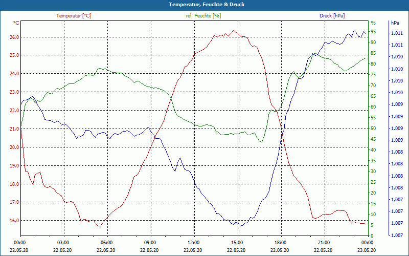Click humidity axis value "10"
The height and width of the screenshot is (256, 409).
(x=373, y=215)
